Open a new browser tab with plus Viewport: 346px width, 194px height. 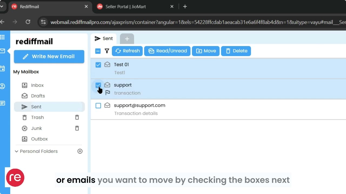tap(185, 6)
